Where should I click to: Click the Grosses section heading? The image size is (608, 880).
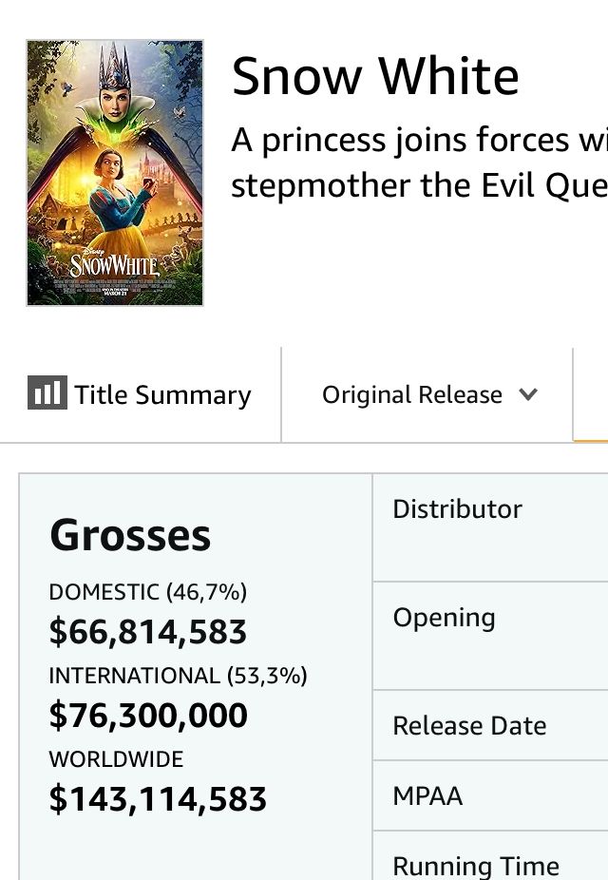(x=129, y=536)
